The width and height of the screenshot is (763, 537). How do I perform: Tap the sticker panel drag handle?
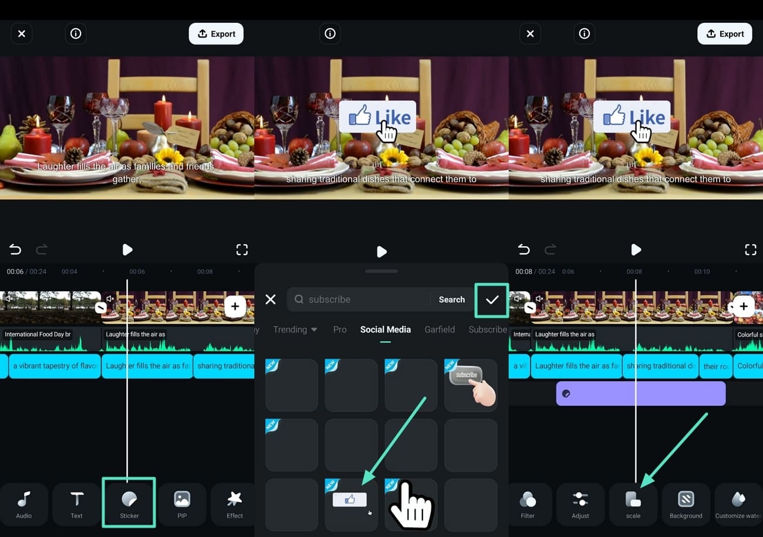tap(381, 271)
